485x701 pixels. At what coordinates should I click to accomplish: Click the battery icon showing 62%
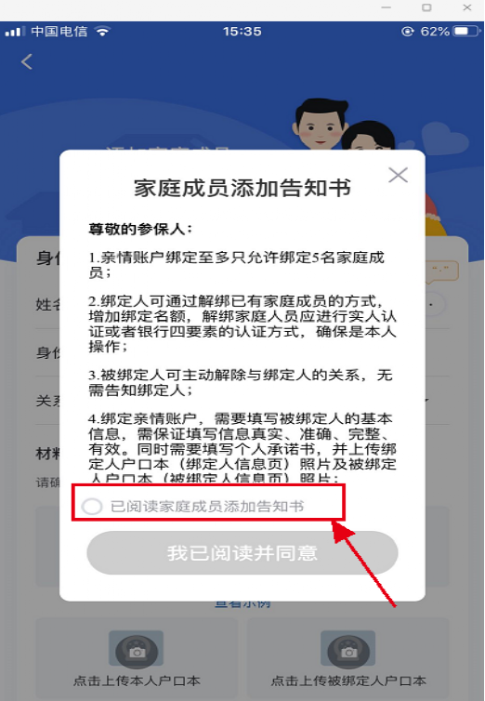[465, 32]
